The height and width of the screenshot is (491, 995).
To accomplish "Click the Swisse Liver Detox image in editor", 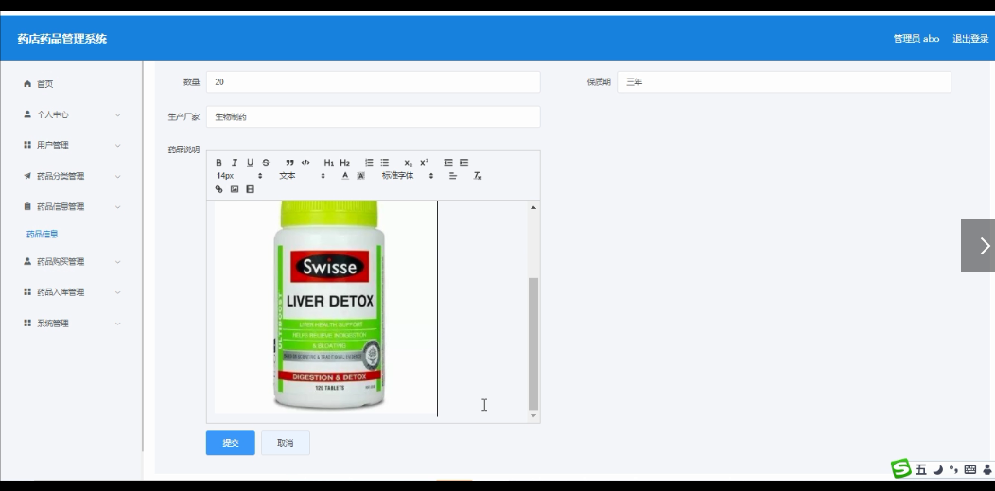I will pos(325,307).
